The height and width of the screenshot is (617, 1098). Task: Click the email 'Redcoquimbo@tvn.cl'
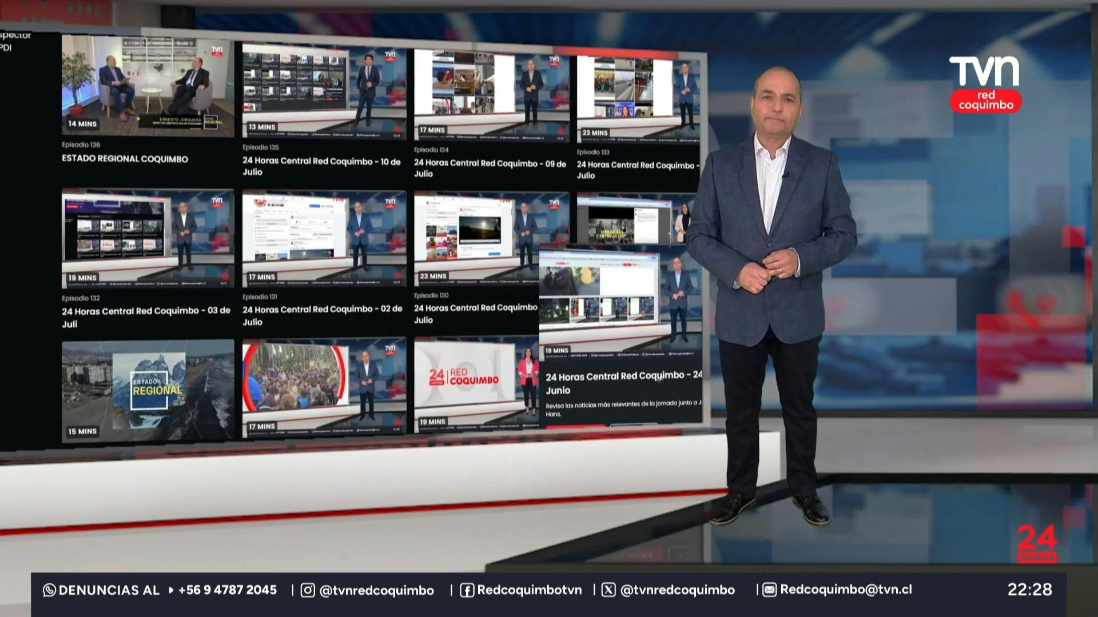tap(846, 590)
